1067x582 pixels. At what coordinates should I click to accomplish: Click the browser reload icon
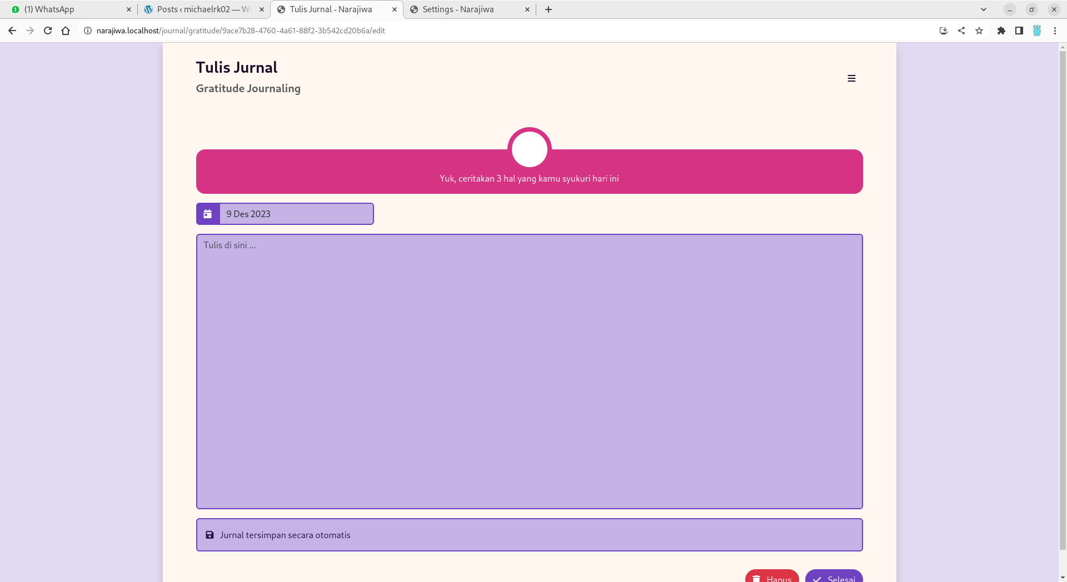[x=48, y=31]
